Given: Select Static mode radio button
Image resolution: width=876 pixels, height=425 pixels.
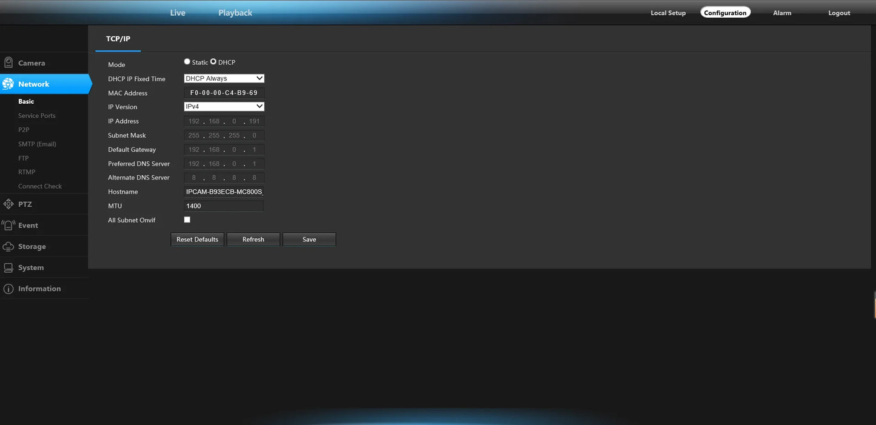Looking at the screenshot, I should [x=187, y=62].
